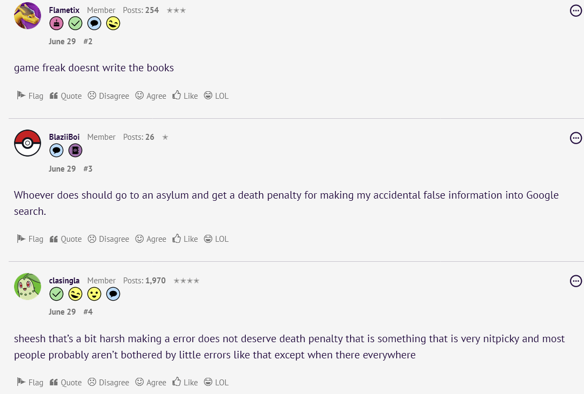
Task: Click clasingla's yellow winking face badge
Action: (75, 294)
